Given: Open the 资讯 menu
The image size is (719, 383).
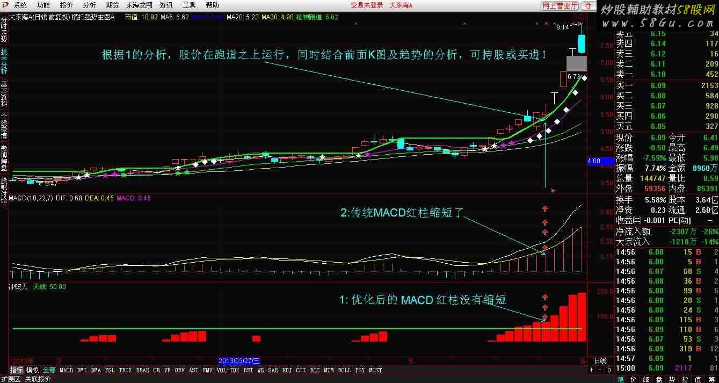Looking at the screenshot, I should (x=166, y=5).
